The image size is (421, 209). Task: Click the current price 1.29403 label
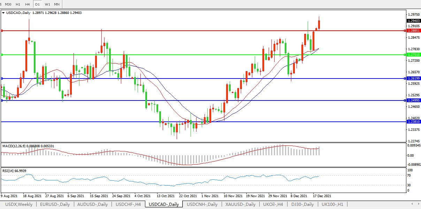coord(413,21)
